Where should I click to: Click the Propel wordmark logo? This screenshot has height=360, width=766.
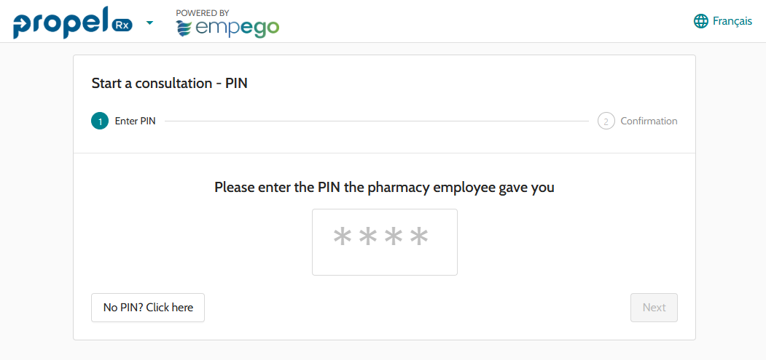60,23
